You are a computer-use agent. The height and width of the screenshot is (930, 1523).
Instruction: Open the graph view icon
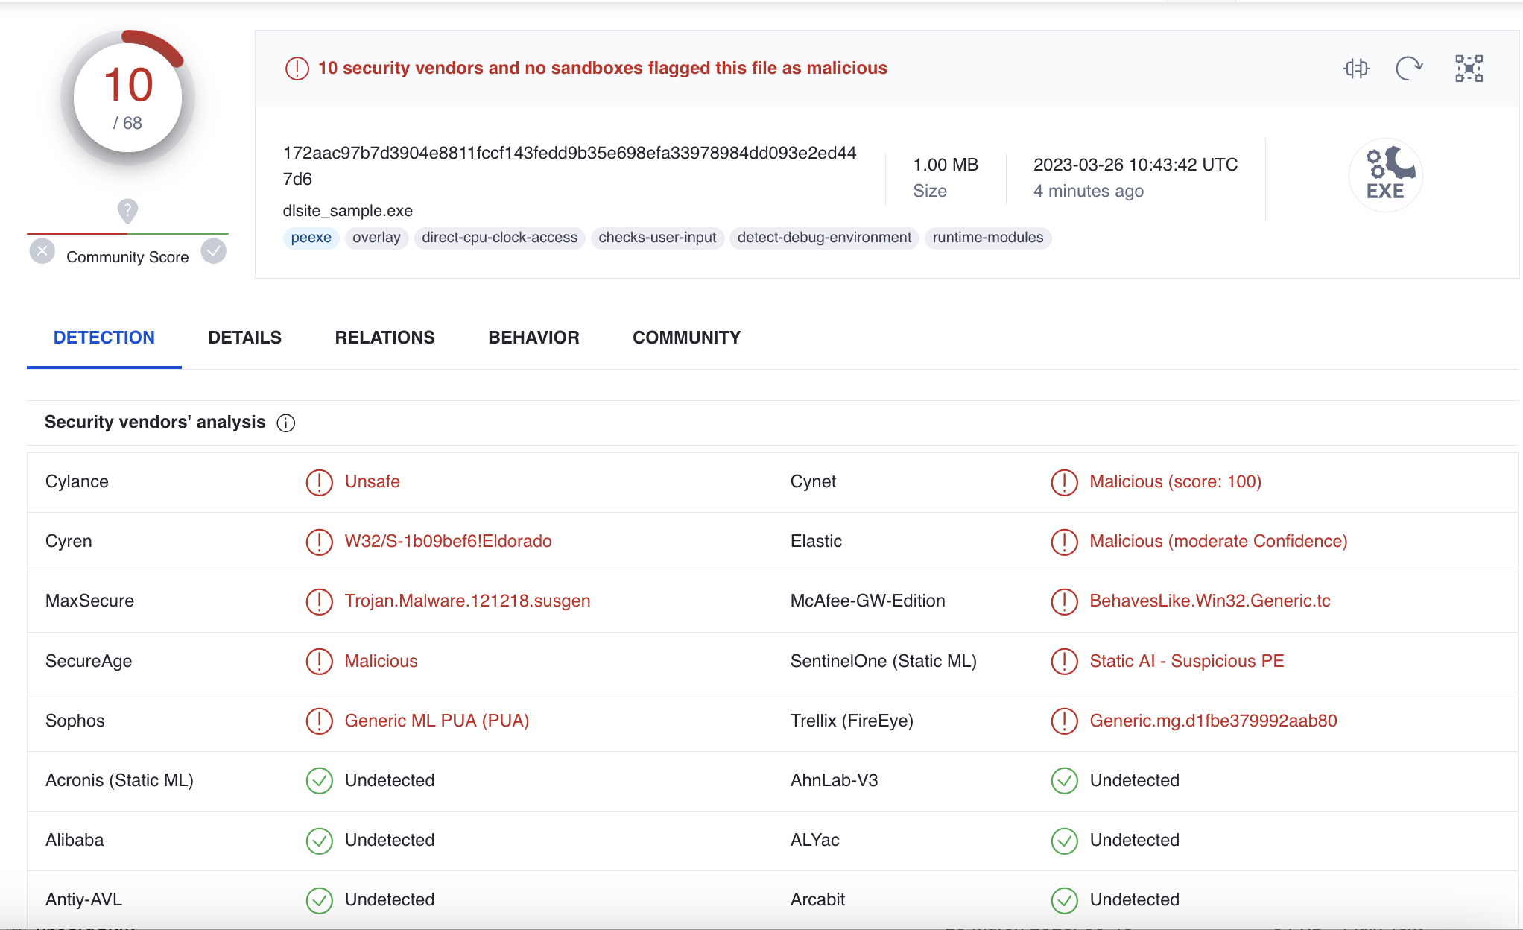click(x=1469, y=69)
